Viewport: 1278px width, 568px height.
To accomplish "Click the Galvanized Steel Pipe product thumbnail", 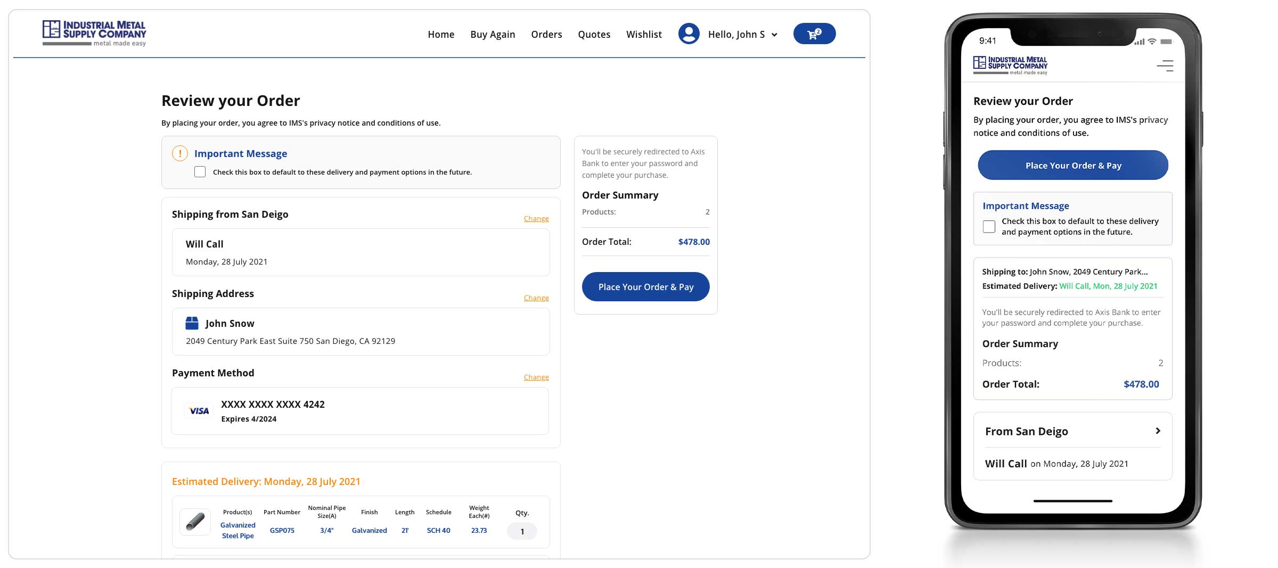I will [x=195, y=522].
